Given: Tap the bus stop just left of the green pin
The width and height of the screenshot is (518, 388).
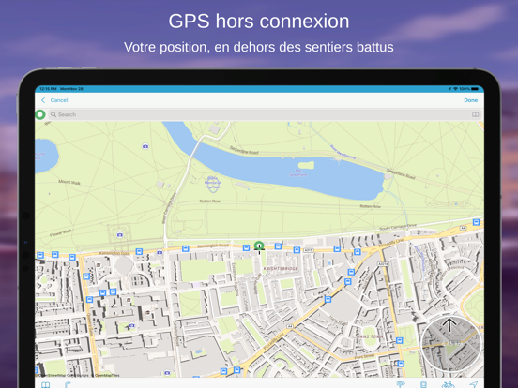Looking at the screenshot, I should (246, 247).
